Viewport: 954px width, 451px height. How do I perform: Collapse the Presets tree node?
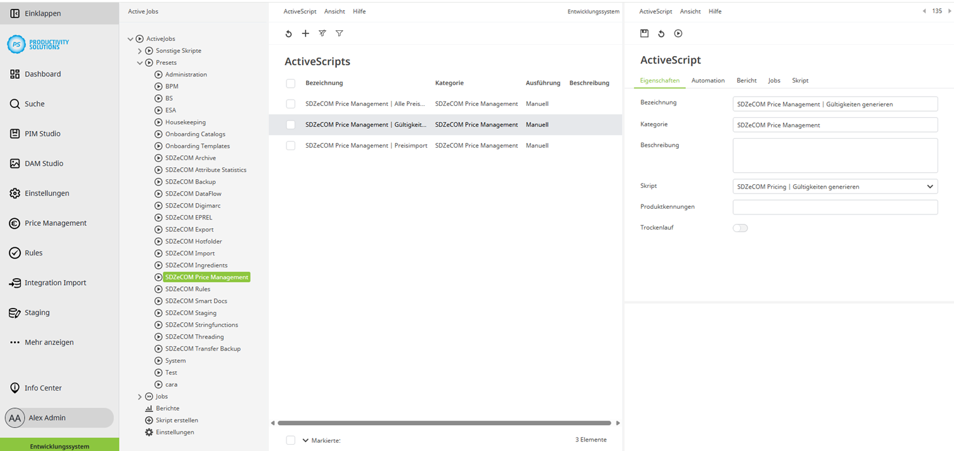click(x=139, y=62)
